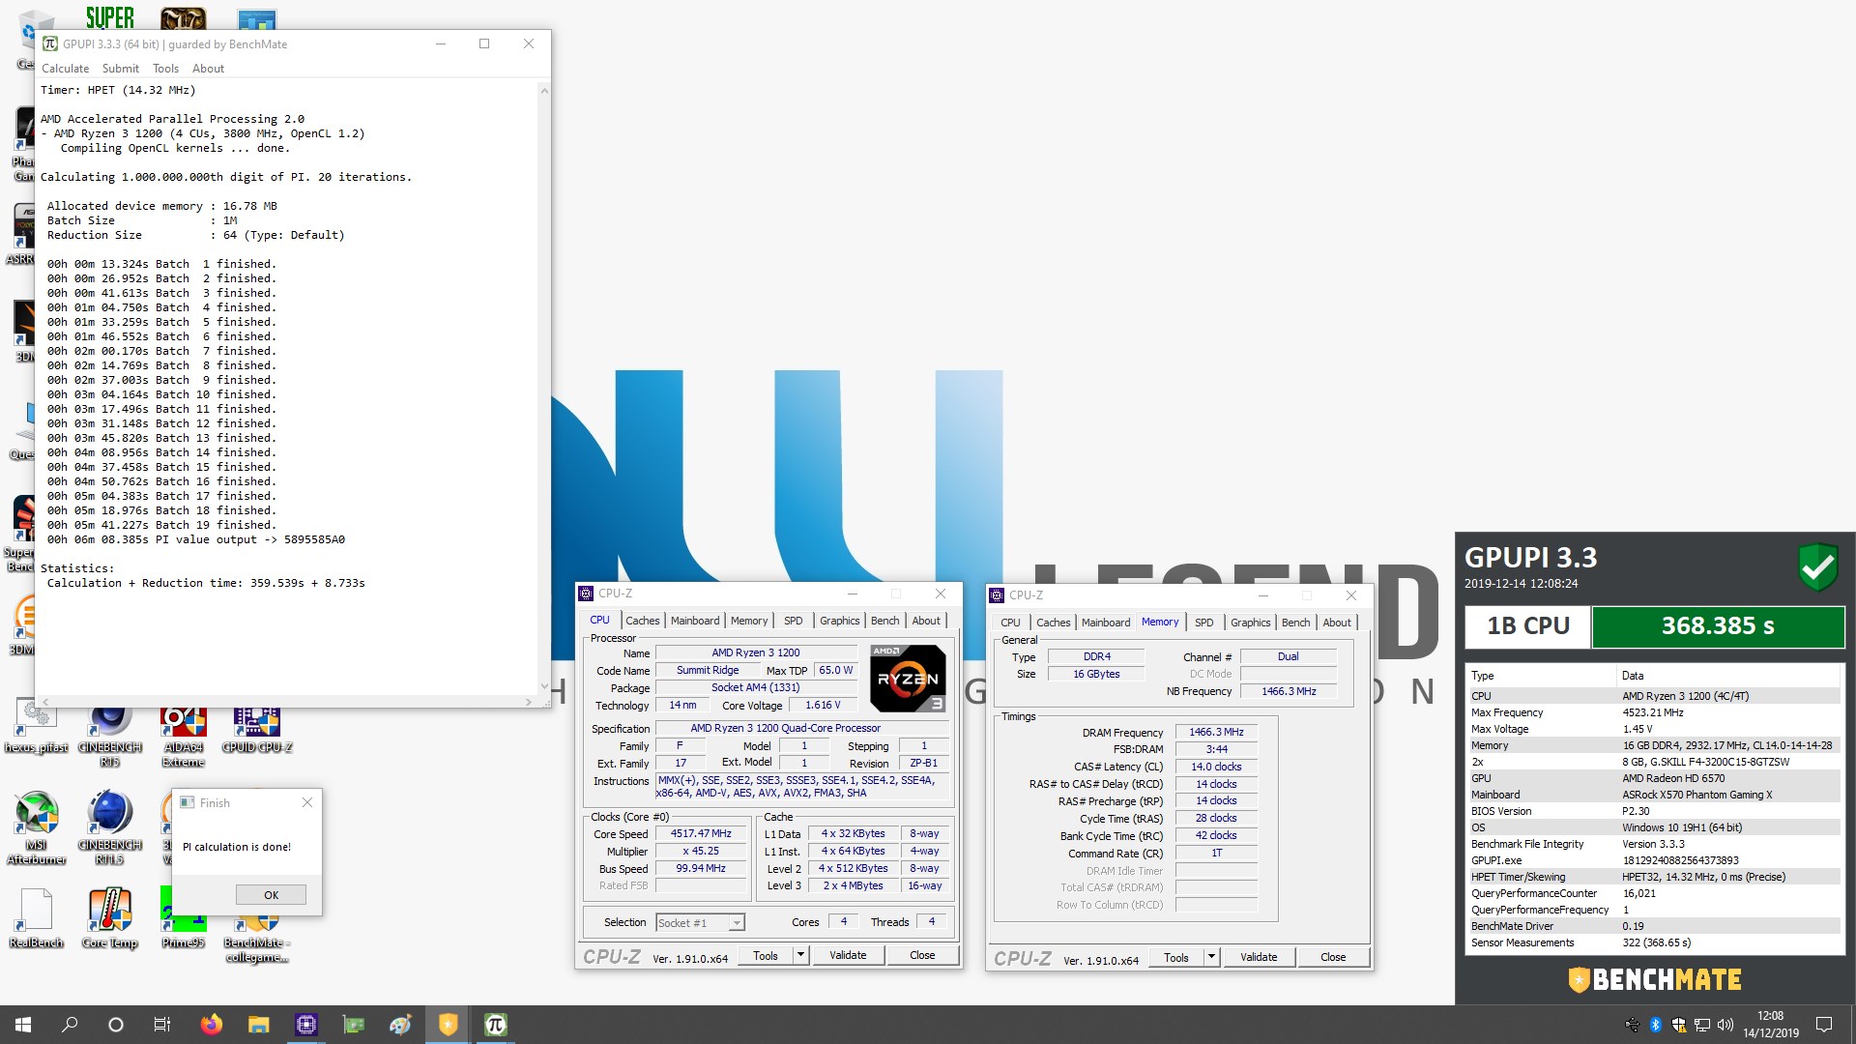The height and width of the screenshot is (1044, 1856).
Task: Select CPU-Z taskbar icon
Action: coord(305,1025)
